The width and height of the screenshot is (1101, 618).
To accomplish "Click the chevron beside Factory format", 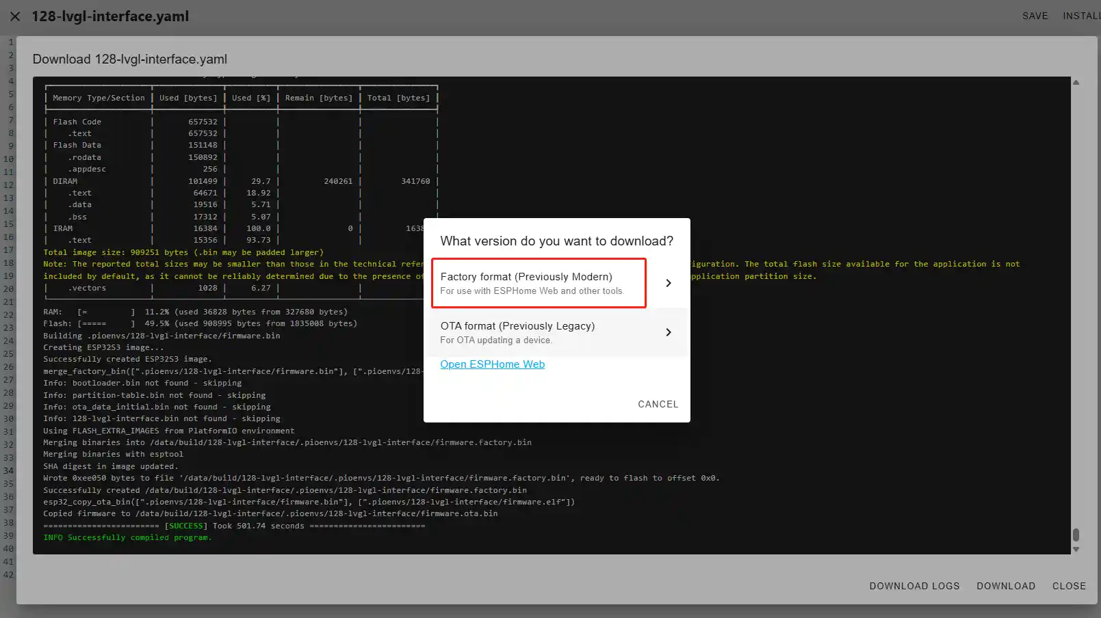I will click(668, 283).
